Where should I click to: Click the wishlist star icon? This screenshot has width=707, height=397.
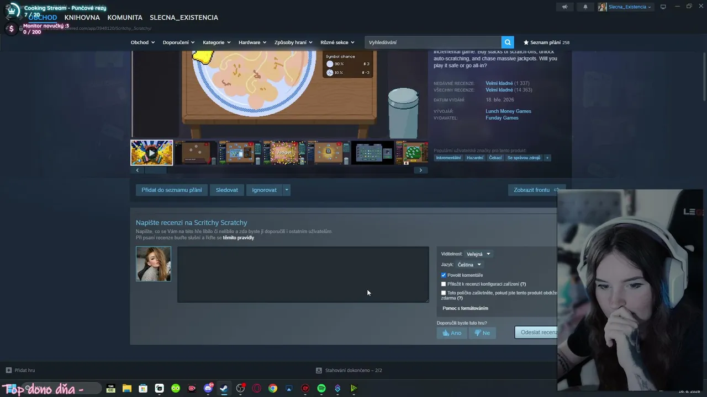526,42
